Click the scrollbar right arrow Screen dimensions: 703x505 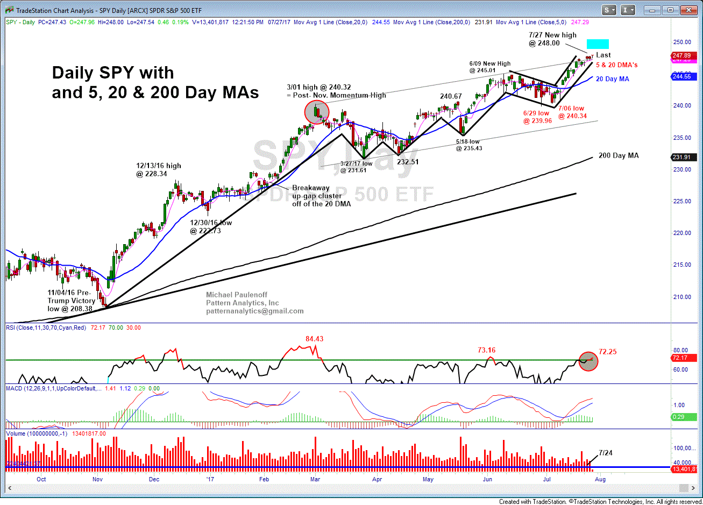click(x=694, y=488)
